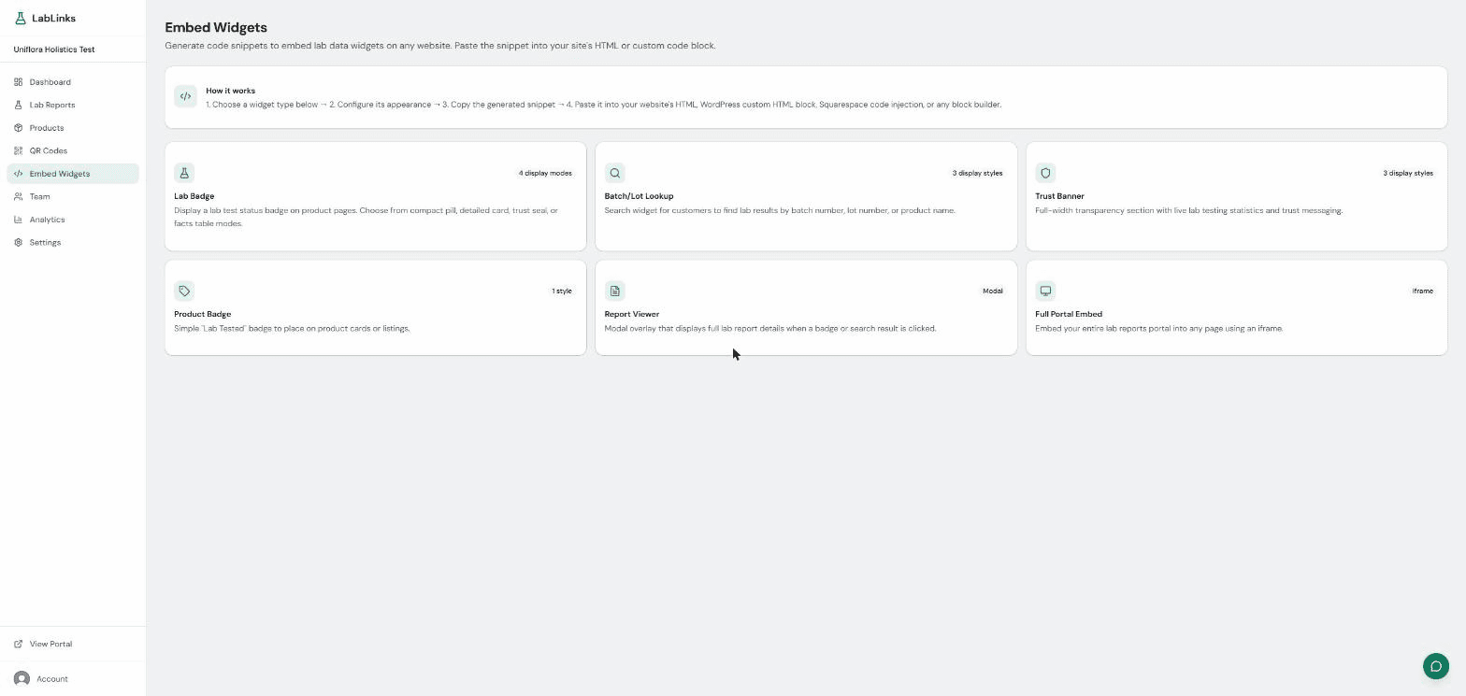Click the 'Embed Widgets' page heading

[216, 27]
